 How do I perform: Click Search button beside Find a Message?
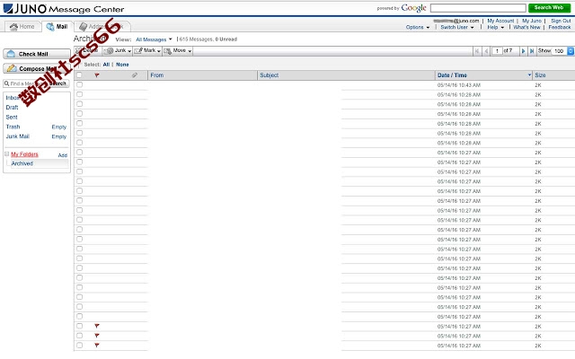pos(57,83)
